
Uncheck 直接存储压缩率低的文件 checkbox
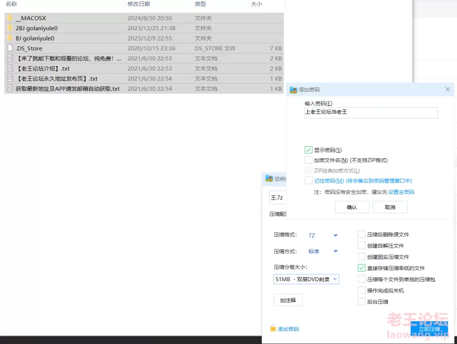pos(362,268)
